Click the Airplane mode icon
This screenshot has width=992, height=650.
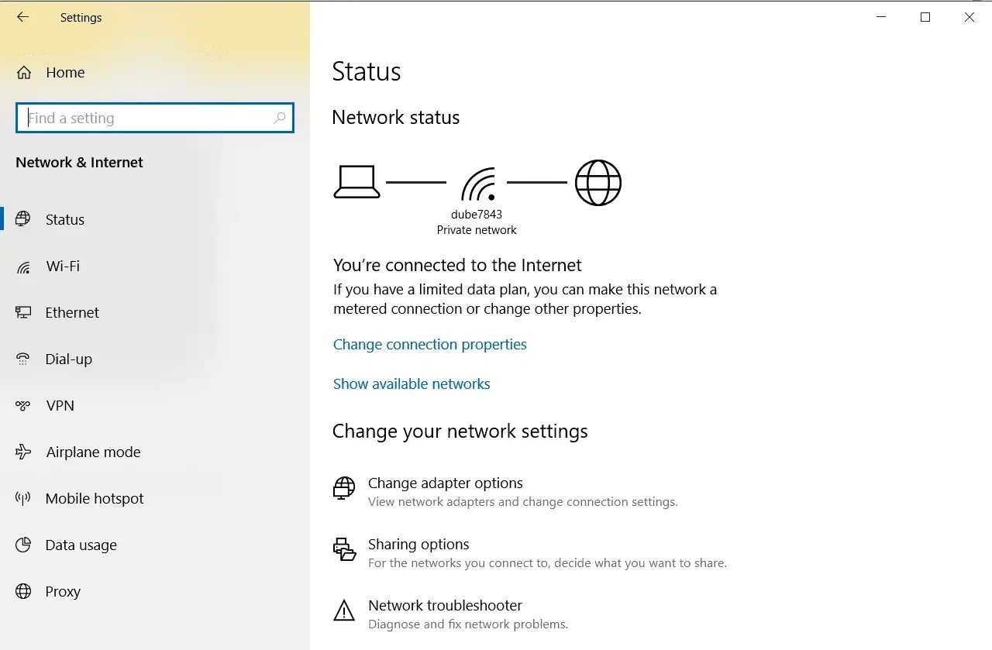[x=23, y=452]
